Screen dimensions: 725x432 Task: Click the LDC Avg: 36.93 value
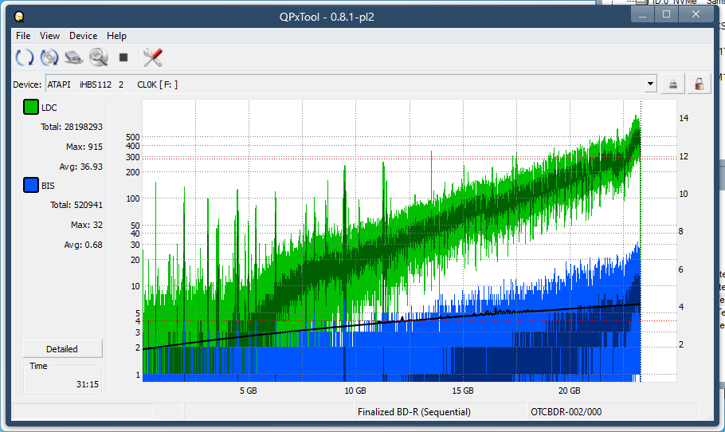point(81,167)
